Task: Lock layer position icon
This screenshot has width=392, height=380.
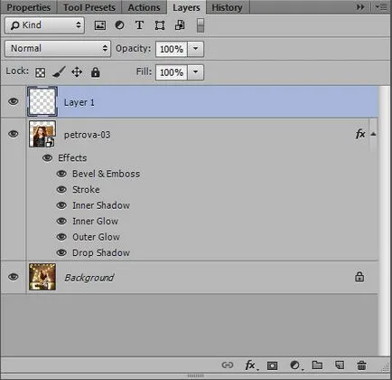Action: 77,72
